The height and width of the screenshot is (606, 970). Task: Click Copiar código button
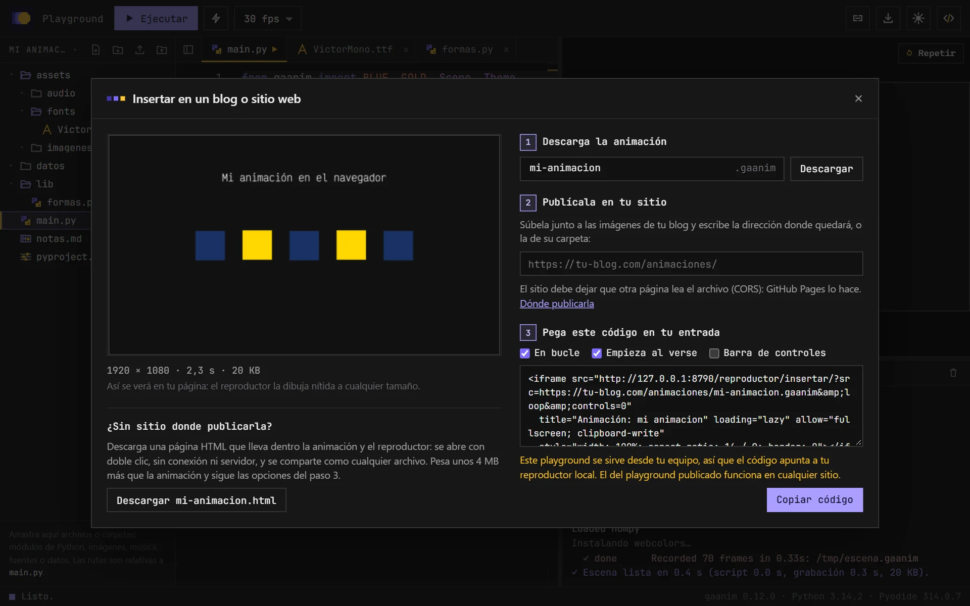tap(814, 499)
